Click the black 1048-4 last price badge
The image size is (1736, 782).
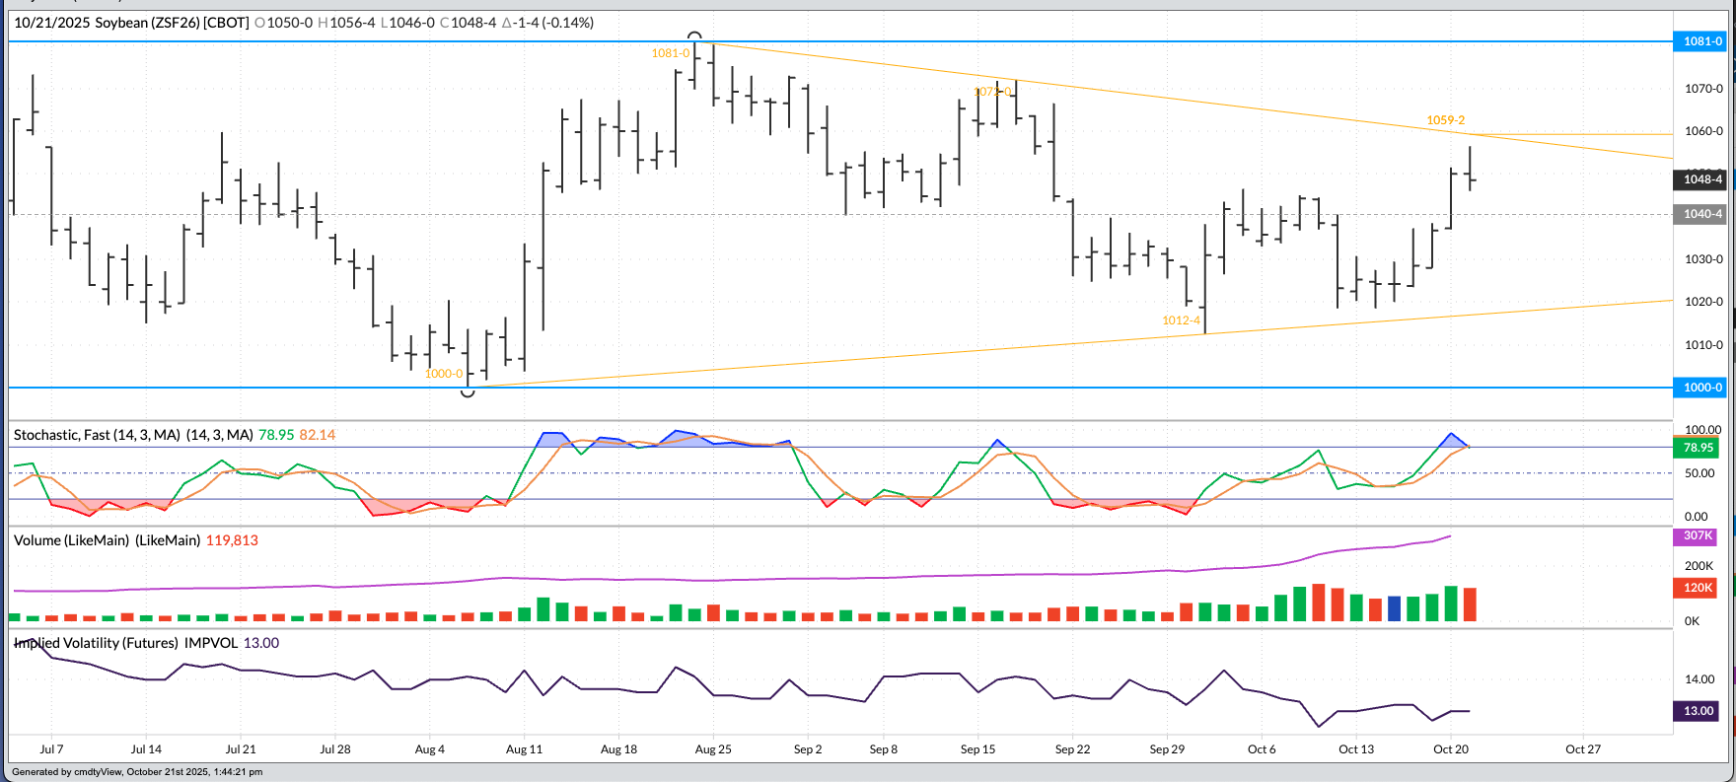(x=1701, y=179)
